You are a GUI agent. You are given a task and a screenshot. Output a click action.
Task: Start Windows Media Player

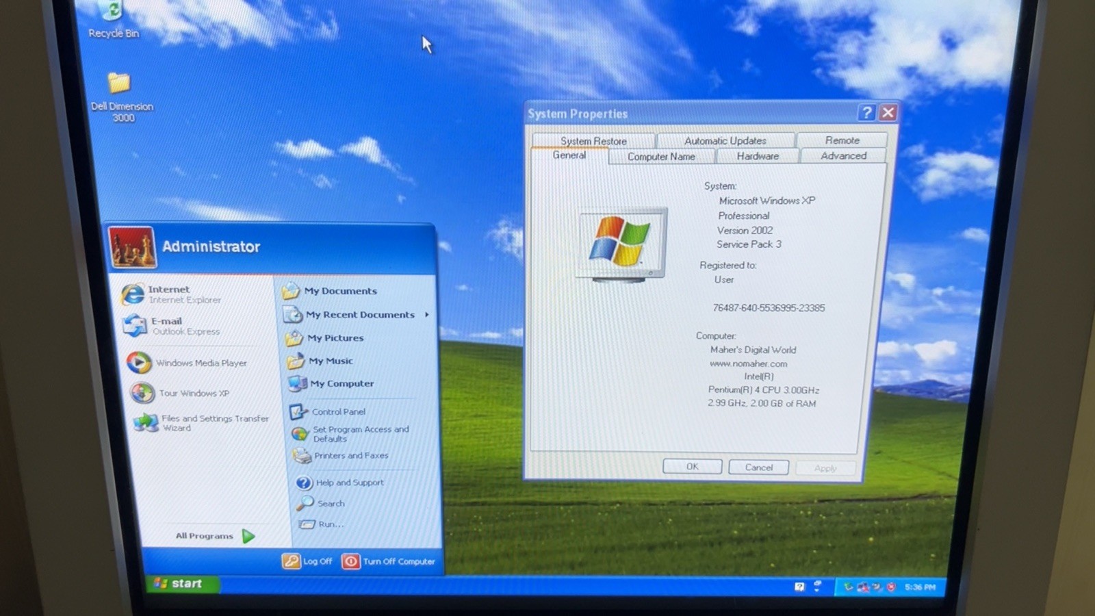coord(186,363)
